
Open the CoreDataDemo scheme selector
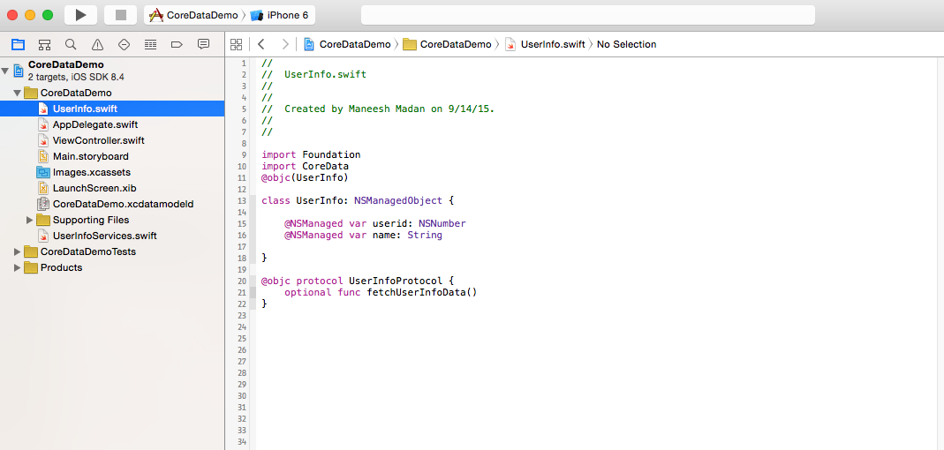(193, 15)
